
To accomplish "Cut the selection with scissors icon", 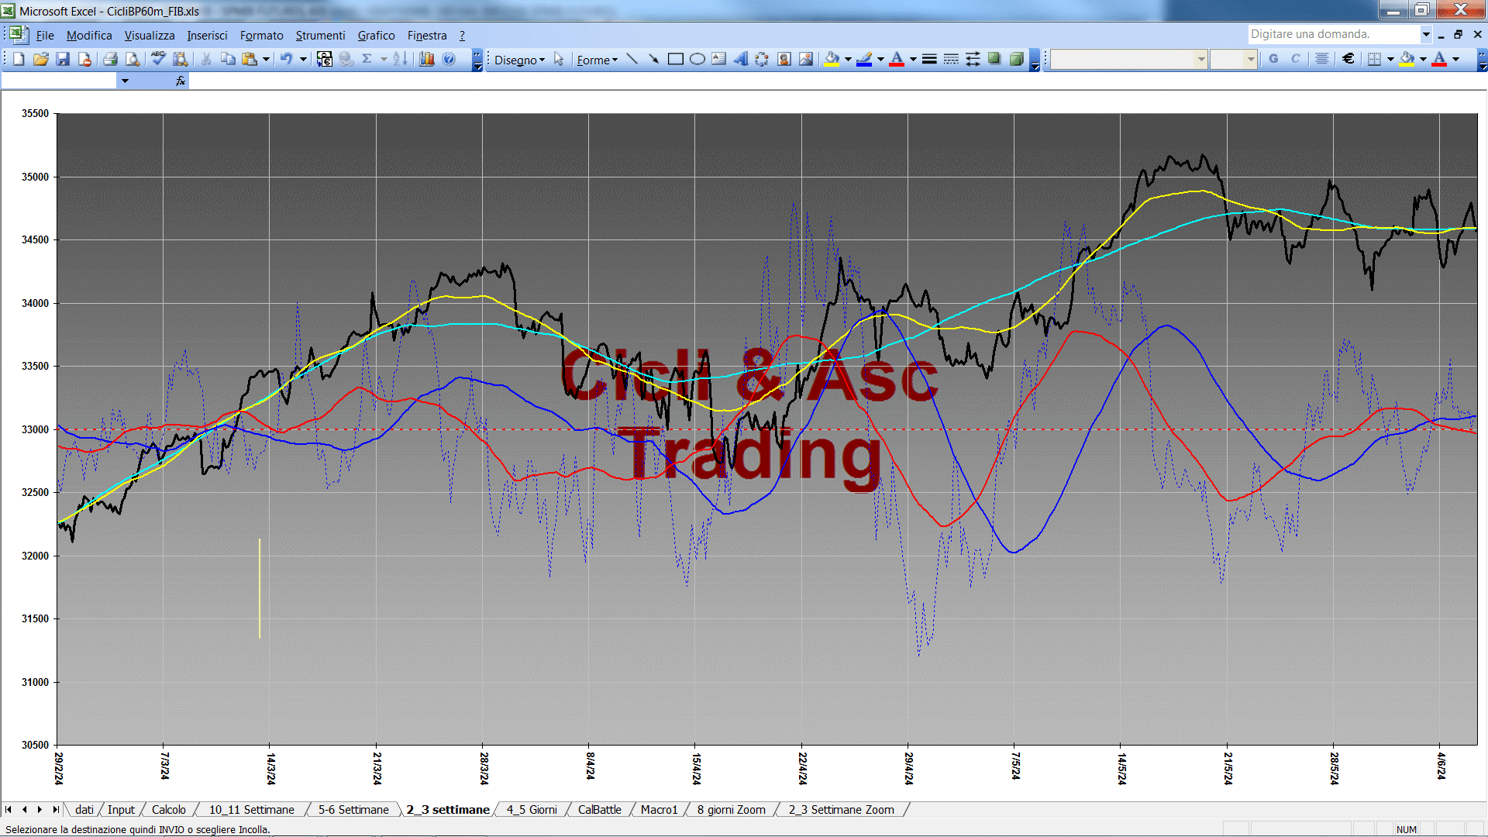I will point(206,60).
